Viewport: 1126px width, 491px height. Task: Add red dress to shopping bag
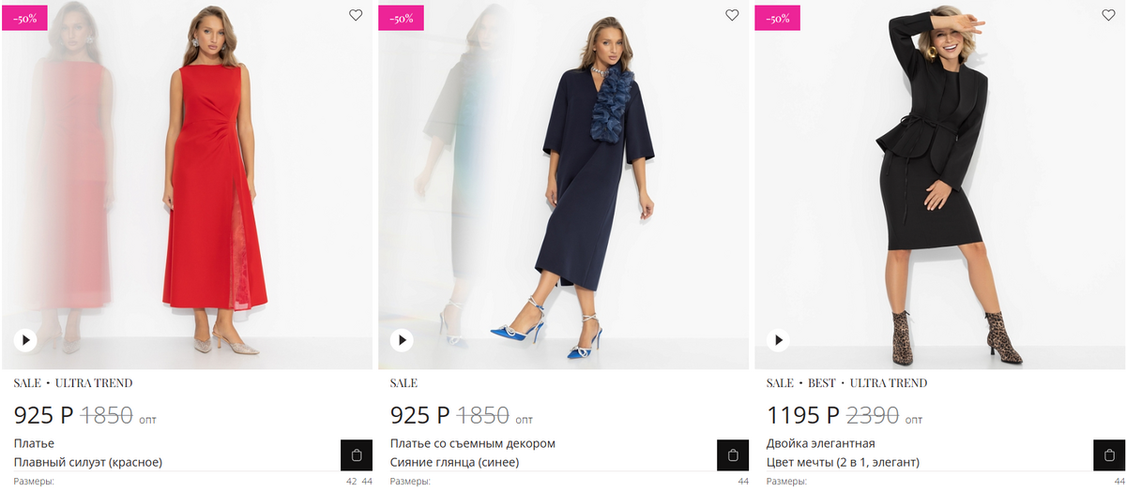[x=356, y=455]
